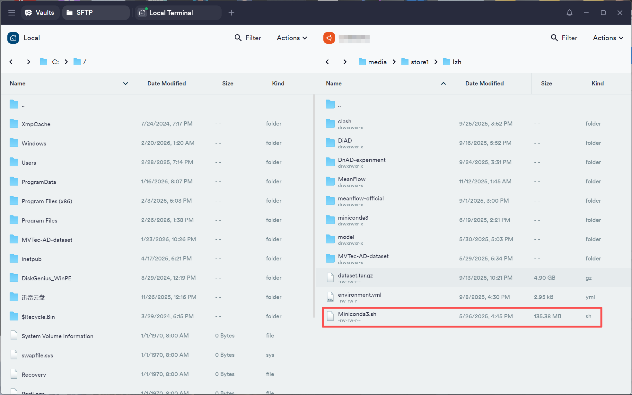632x395 pixels.
Task: Click the forward arrow in remote pane
Action: click(x=345, y=62)
